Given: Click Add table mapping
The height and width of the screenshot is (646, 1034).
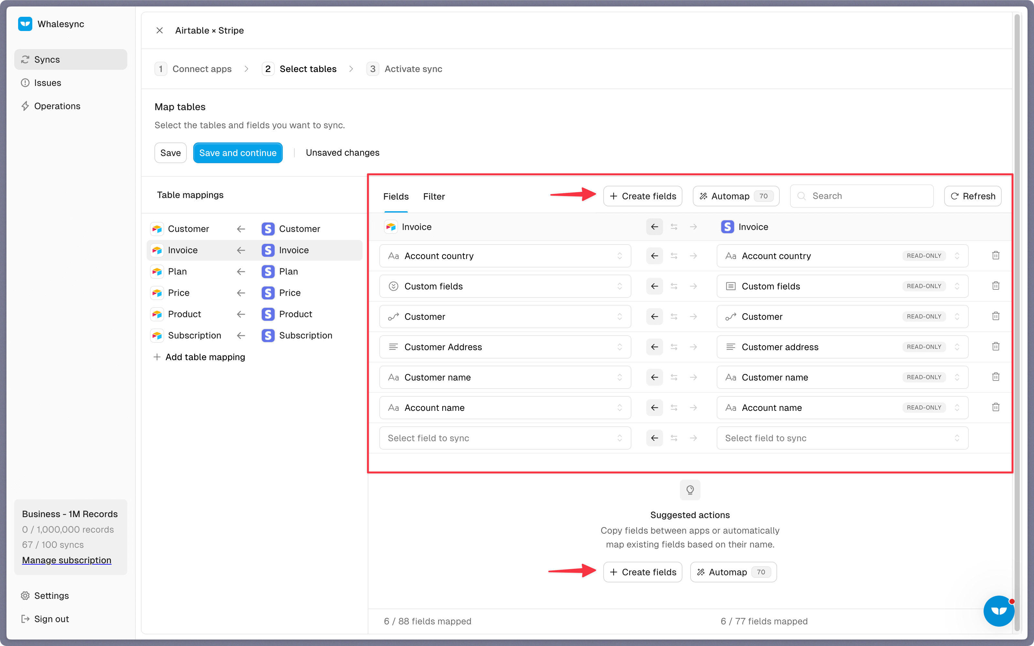Looking at the screenshot, I should pyautogui.click(x=199, y=357).
